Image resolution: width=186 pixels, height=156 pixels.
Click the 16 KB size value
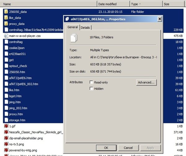coord(179,144)
